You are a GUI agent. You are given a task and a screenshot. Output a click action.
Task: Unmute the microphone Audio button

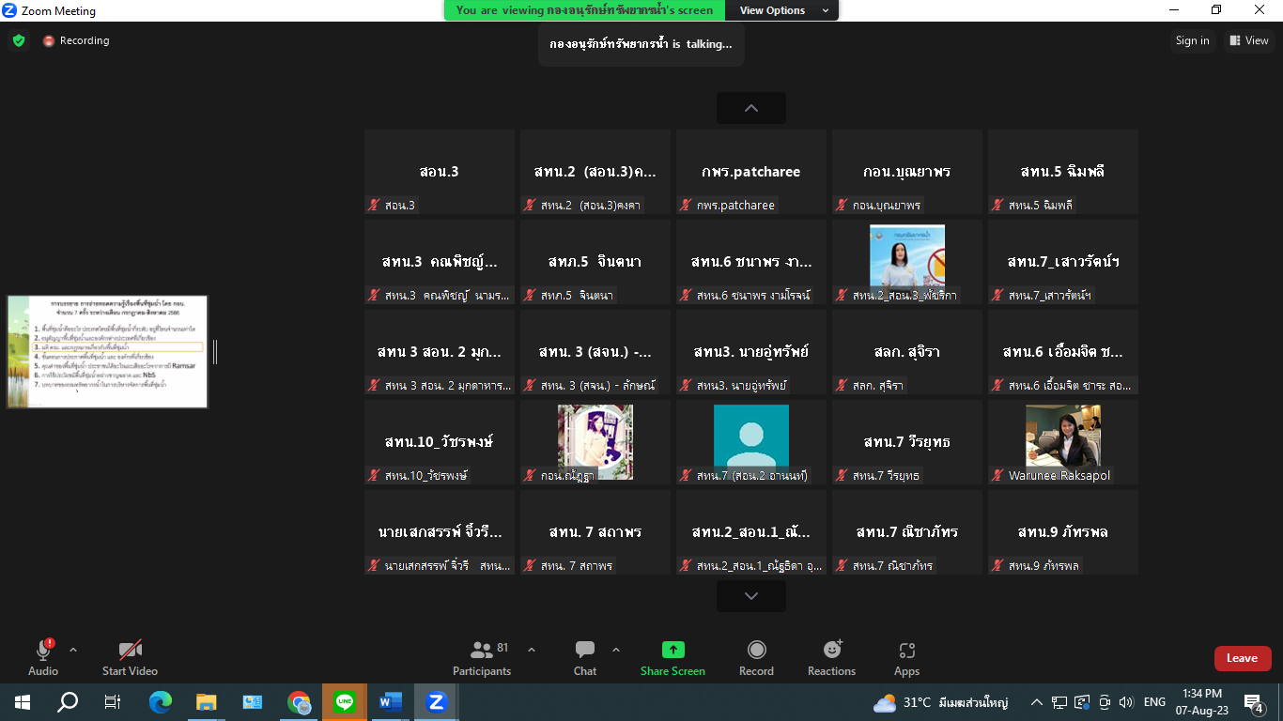coord(43,658)
